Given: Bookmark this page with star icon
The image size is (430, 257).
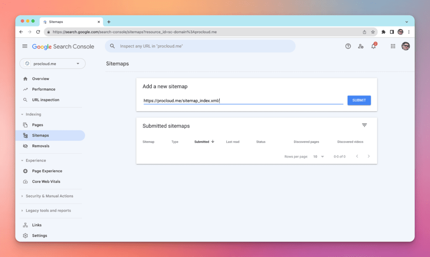Looking at the screenshot, I should pyautogui.click(x=372, y=32).
